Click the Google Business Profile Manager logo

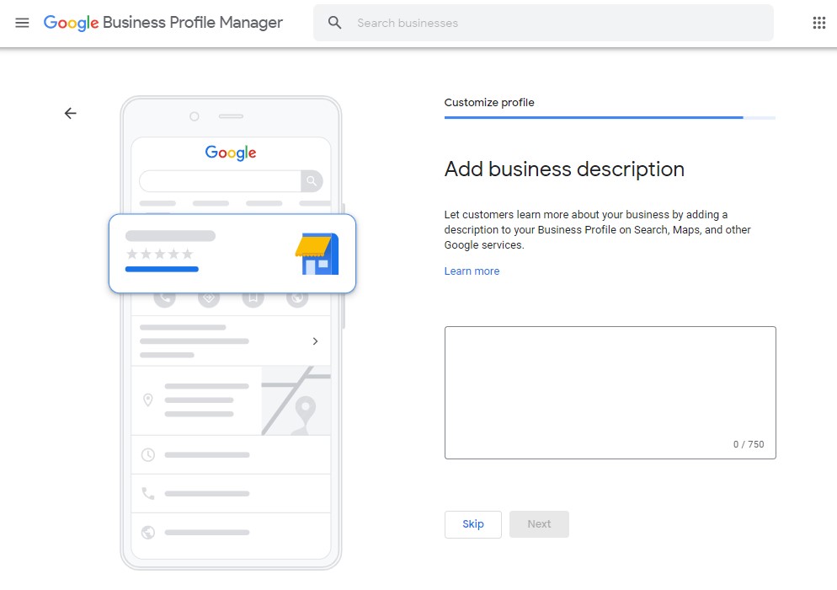pyautogui.click(x=163, y=23)
